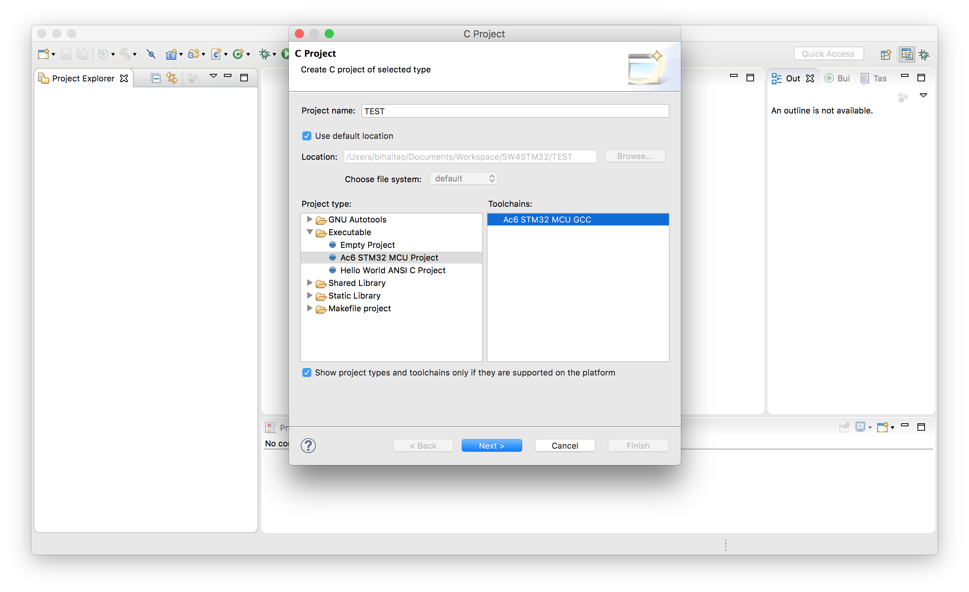Image resolution: width=969 pixels, height=592 pixels.
Task: Uncheck Use default location
Action: 307,136
